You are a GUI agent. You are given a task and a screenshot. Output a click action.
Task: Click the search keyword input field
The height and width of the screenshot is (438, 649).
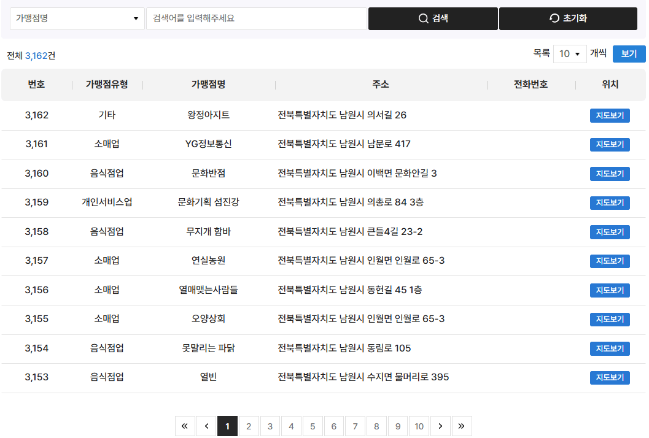click(x=255, y=18)
